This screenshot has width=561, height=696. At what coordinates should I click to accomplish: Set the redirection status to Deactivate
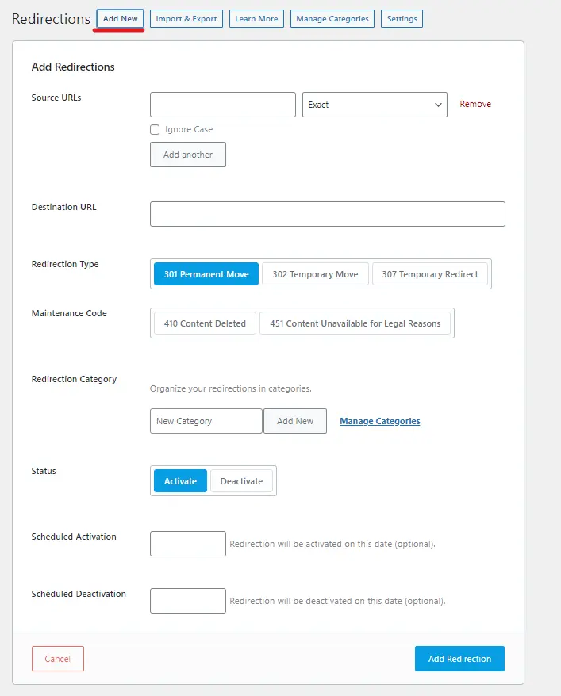(242, 480)
